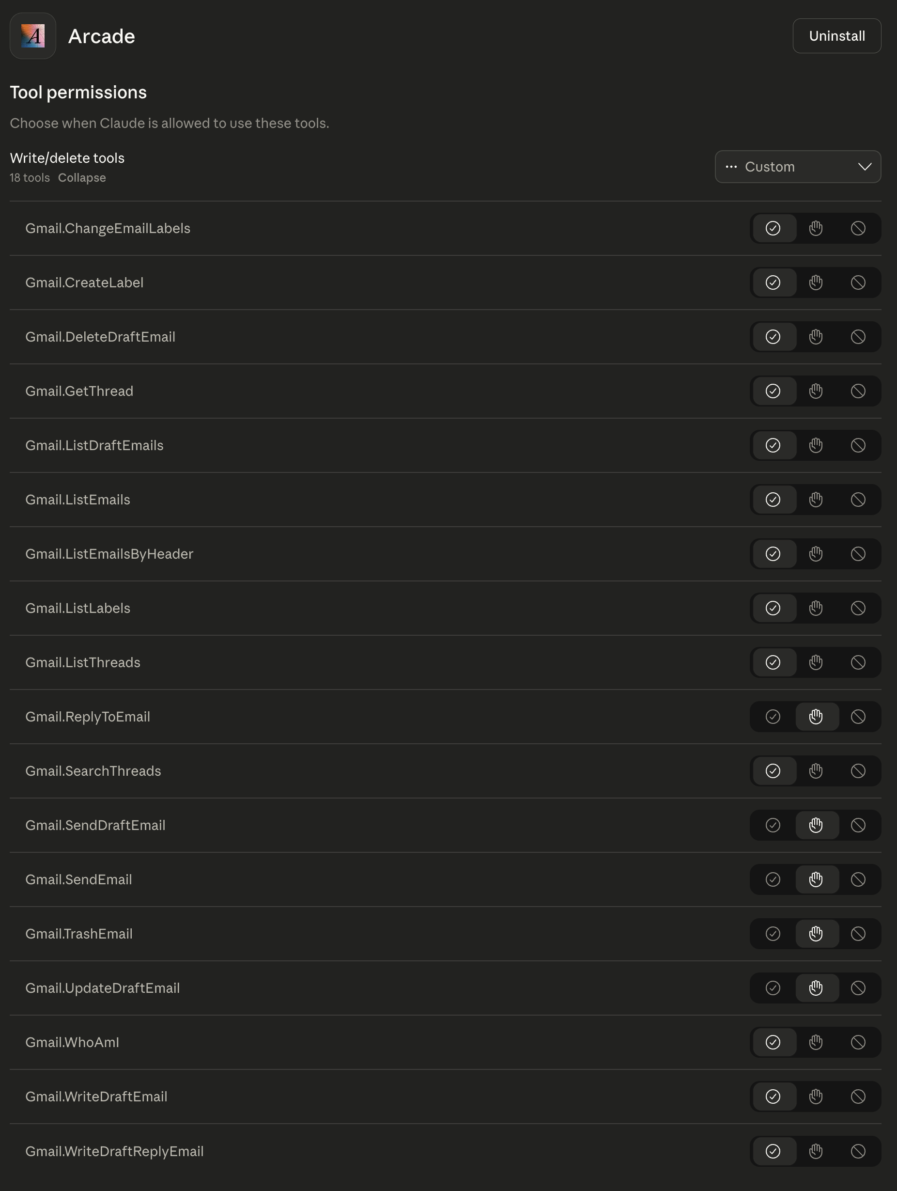897x1191 pixels.
Task: Set Gmail.CreateLabel to require approval
Action: click(x=815, y=282)
